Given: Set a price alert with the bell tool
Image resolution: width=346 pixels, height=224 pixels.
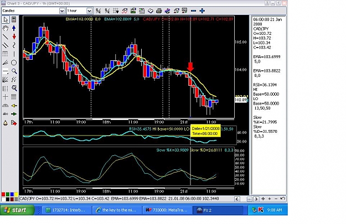Looking at the screenshot, I should pos(6,123).
